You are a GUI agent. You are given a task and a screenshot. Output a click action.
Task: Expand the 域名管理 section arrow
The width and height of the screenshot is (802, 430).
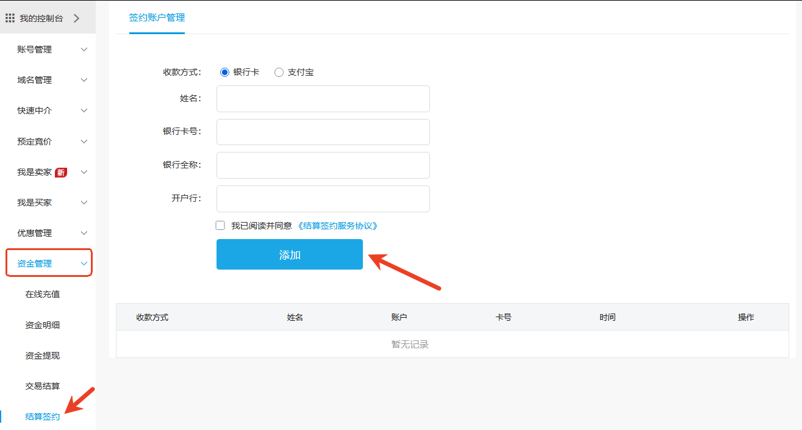point(84,80)
